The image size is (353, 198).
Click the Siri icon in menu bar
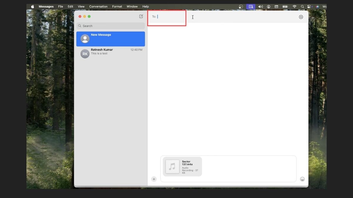317,6
